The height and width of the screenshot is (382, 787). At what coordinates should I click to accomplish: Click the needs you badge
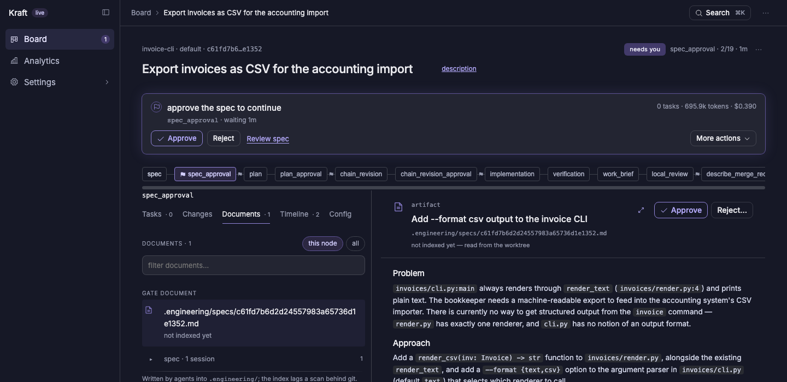645,49
